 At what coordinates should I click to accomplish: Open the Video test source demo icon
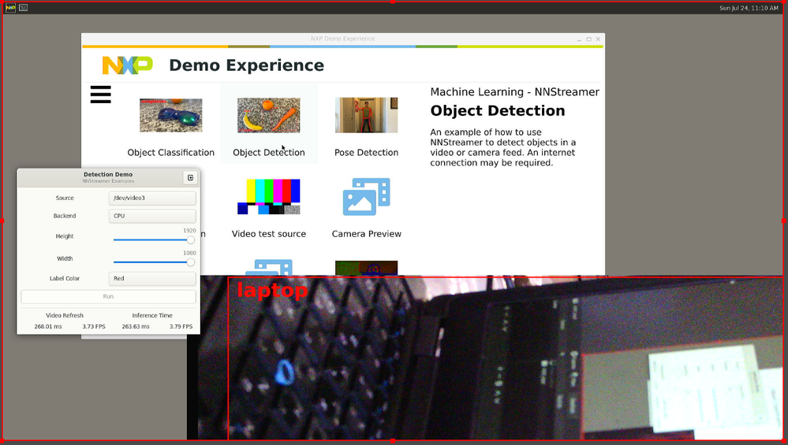coord(269,197)
